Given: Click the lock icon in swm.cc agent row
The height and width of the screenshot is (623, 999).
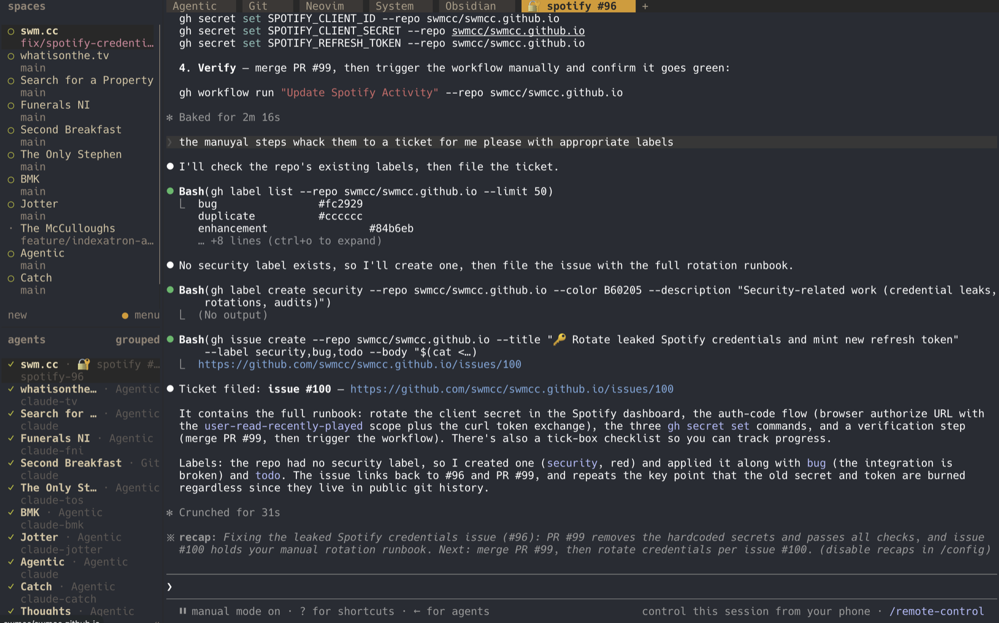Looking at the screenshot, I should pyautogui.click(x=83, y=364).
